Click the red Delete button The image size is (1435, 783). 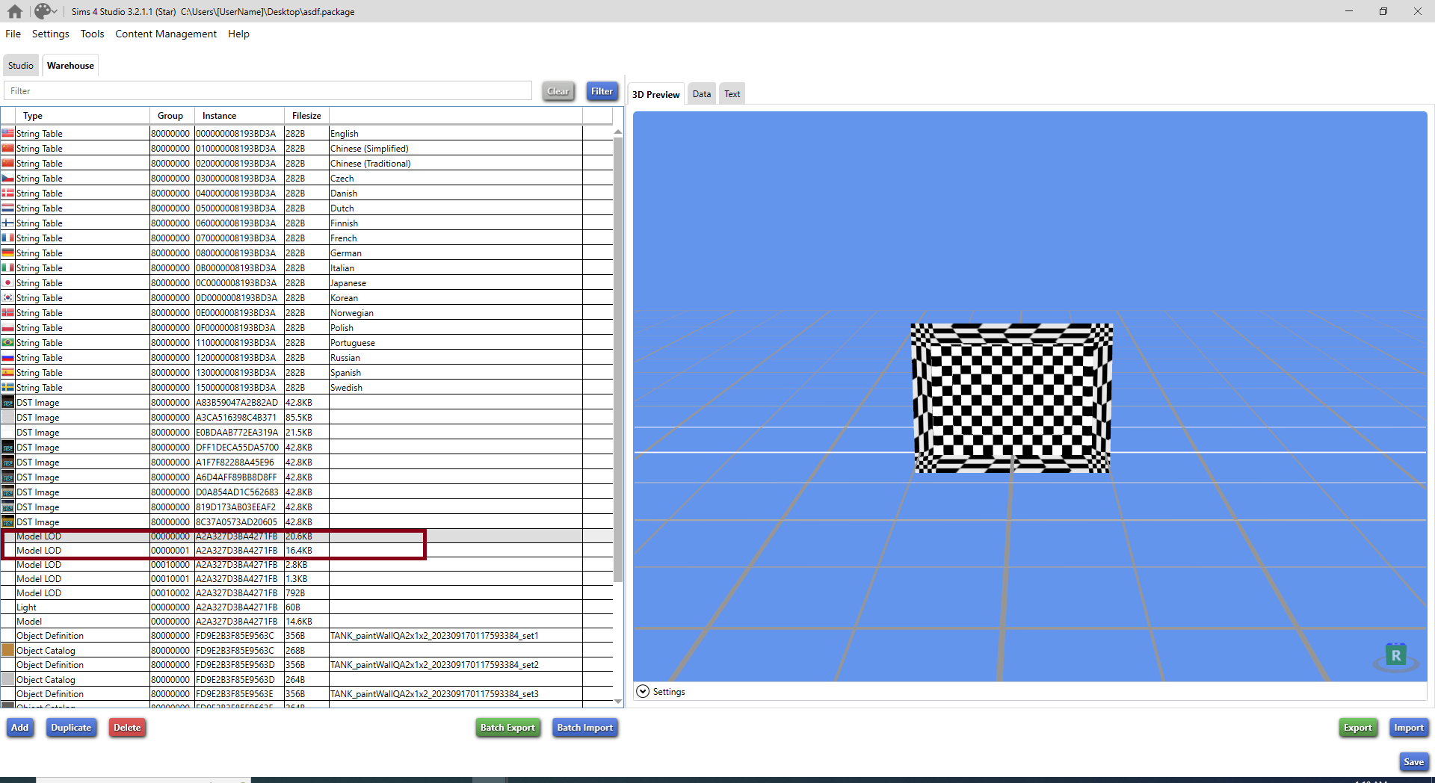coord(127,728)
